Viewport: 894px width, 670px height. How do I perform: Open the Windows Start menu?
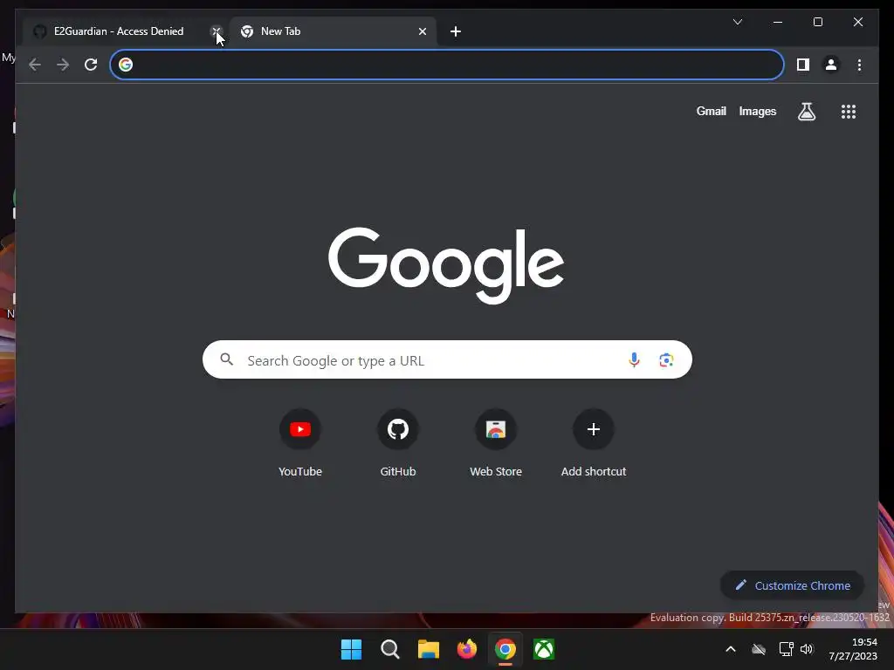pyautogui.click(x=351, y=649)
